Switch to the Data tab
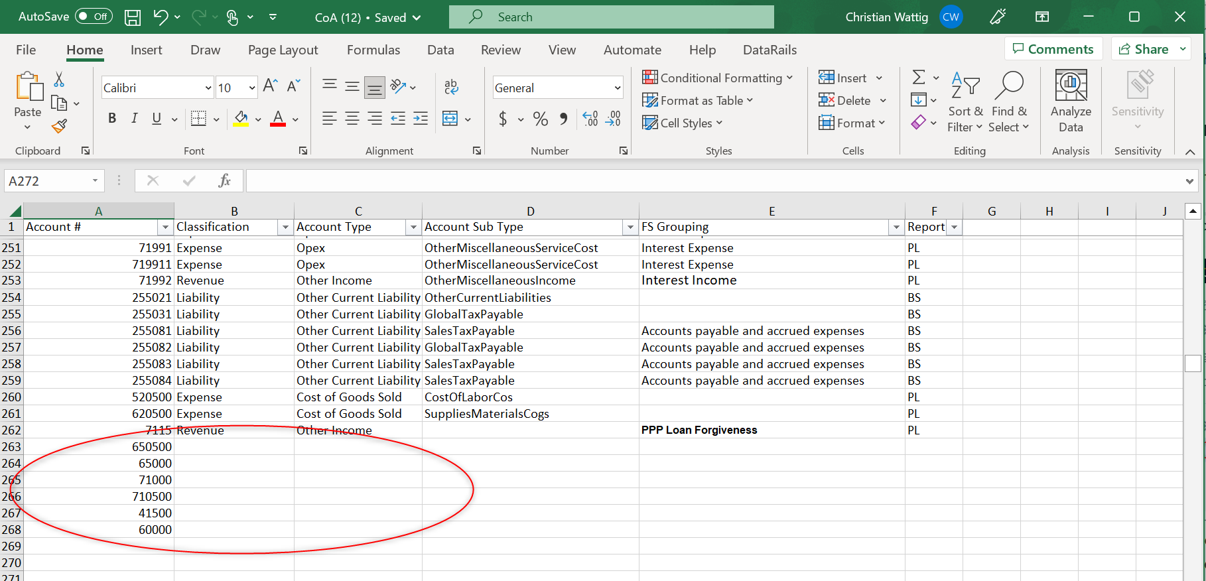The width and height of the screenshot is (1206, 581). point(440,50)
